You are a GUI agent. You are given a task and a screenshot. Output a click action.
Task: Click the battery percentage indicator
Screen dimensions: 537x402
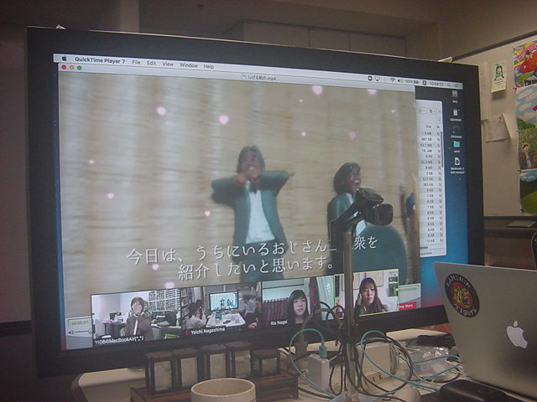[412, 82]
